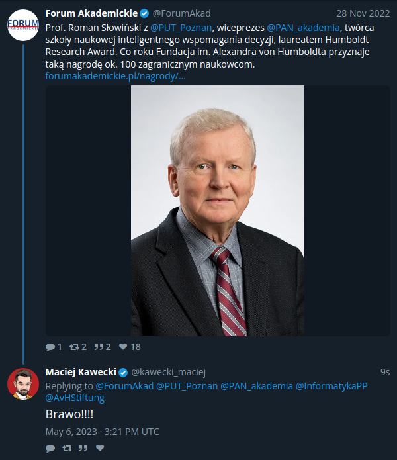
Task: Like the Forum Akademickie tweet with 18 likes
Action: click(x=123, y=347)
